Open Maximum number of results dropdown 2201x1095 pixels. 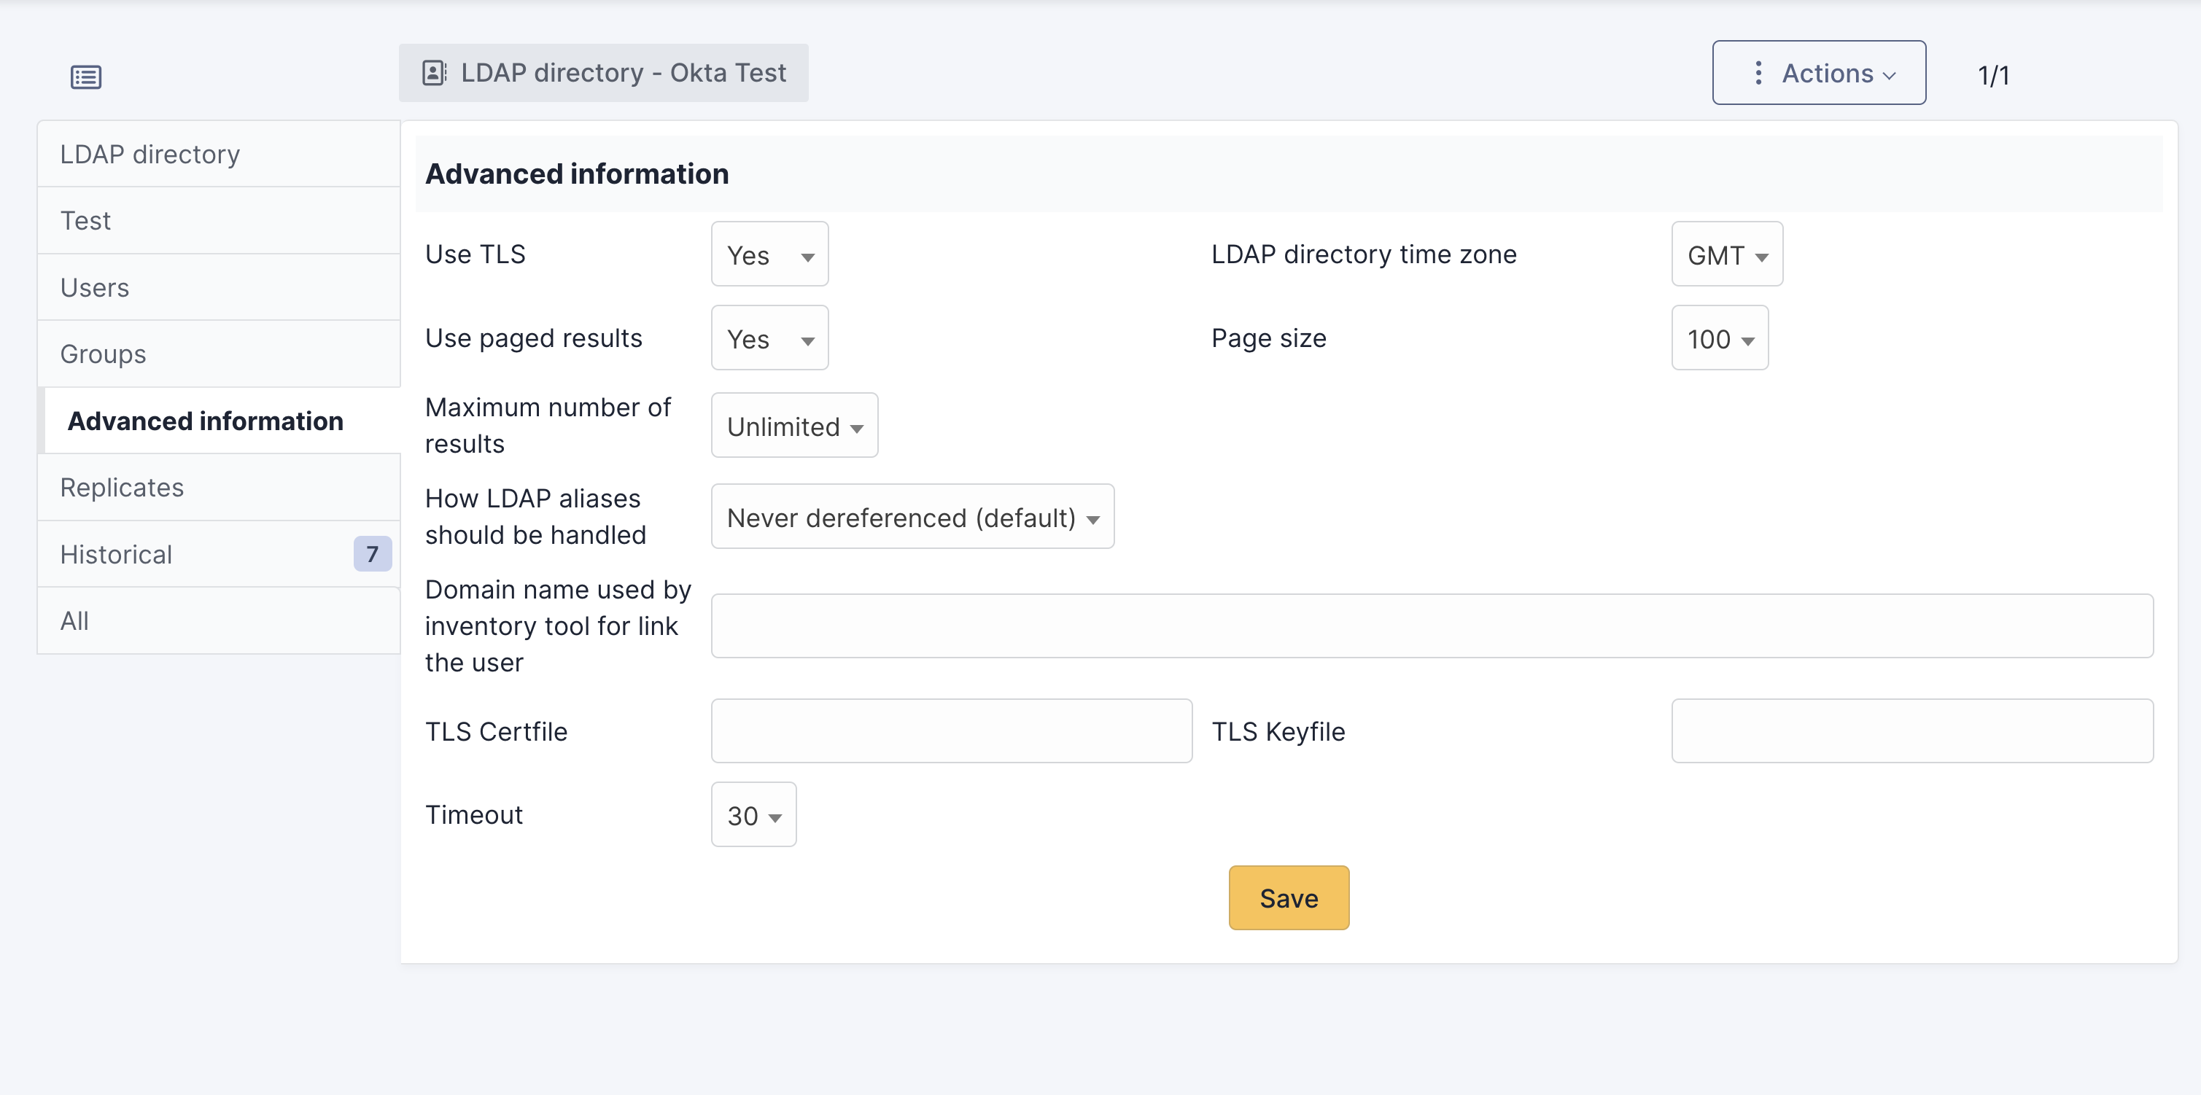click(793, 425)
